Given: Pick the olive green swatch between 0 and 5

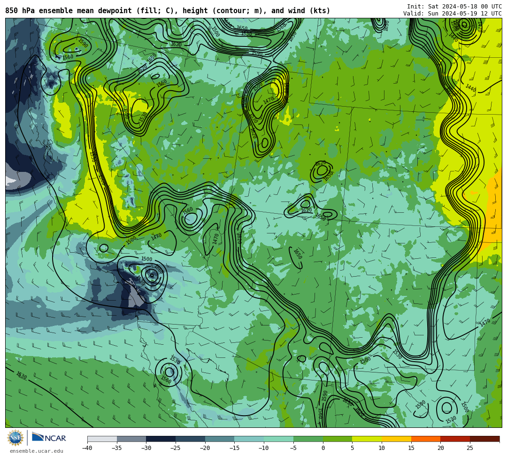Looking at the screenshot, I should (338, 439).
